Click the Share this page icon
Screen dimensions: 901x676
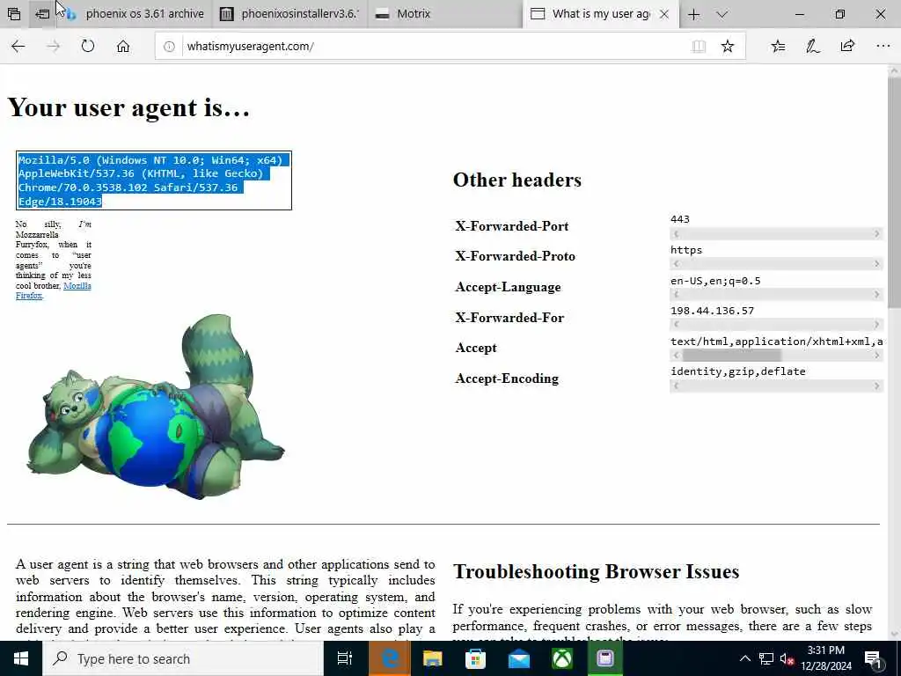pyautogui.click(x=847, y=46)
